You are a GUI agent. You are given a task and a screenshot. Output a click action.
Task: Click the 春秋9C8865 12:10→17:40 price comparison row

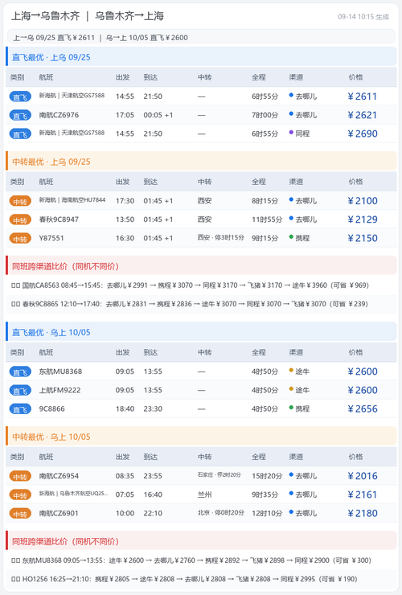pos(201,304)
